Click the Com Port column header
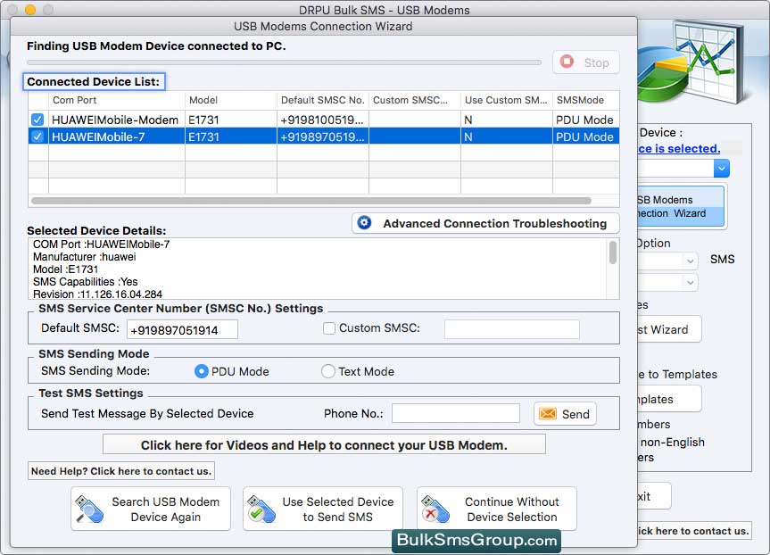 [117, 100]
